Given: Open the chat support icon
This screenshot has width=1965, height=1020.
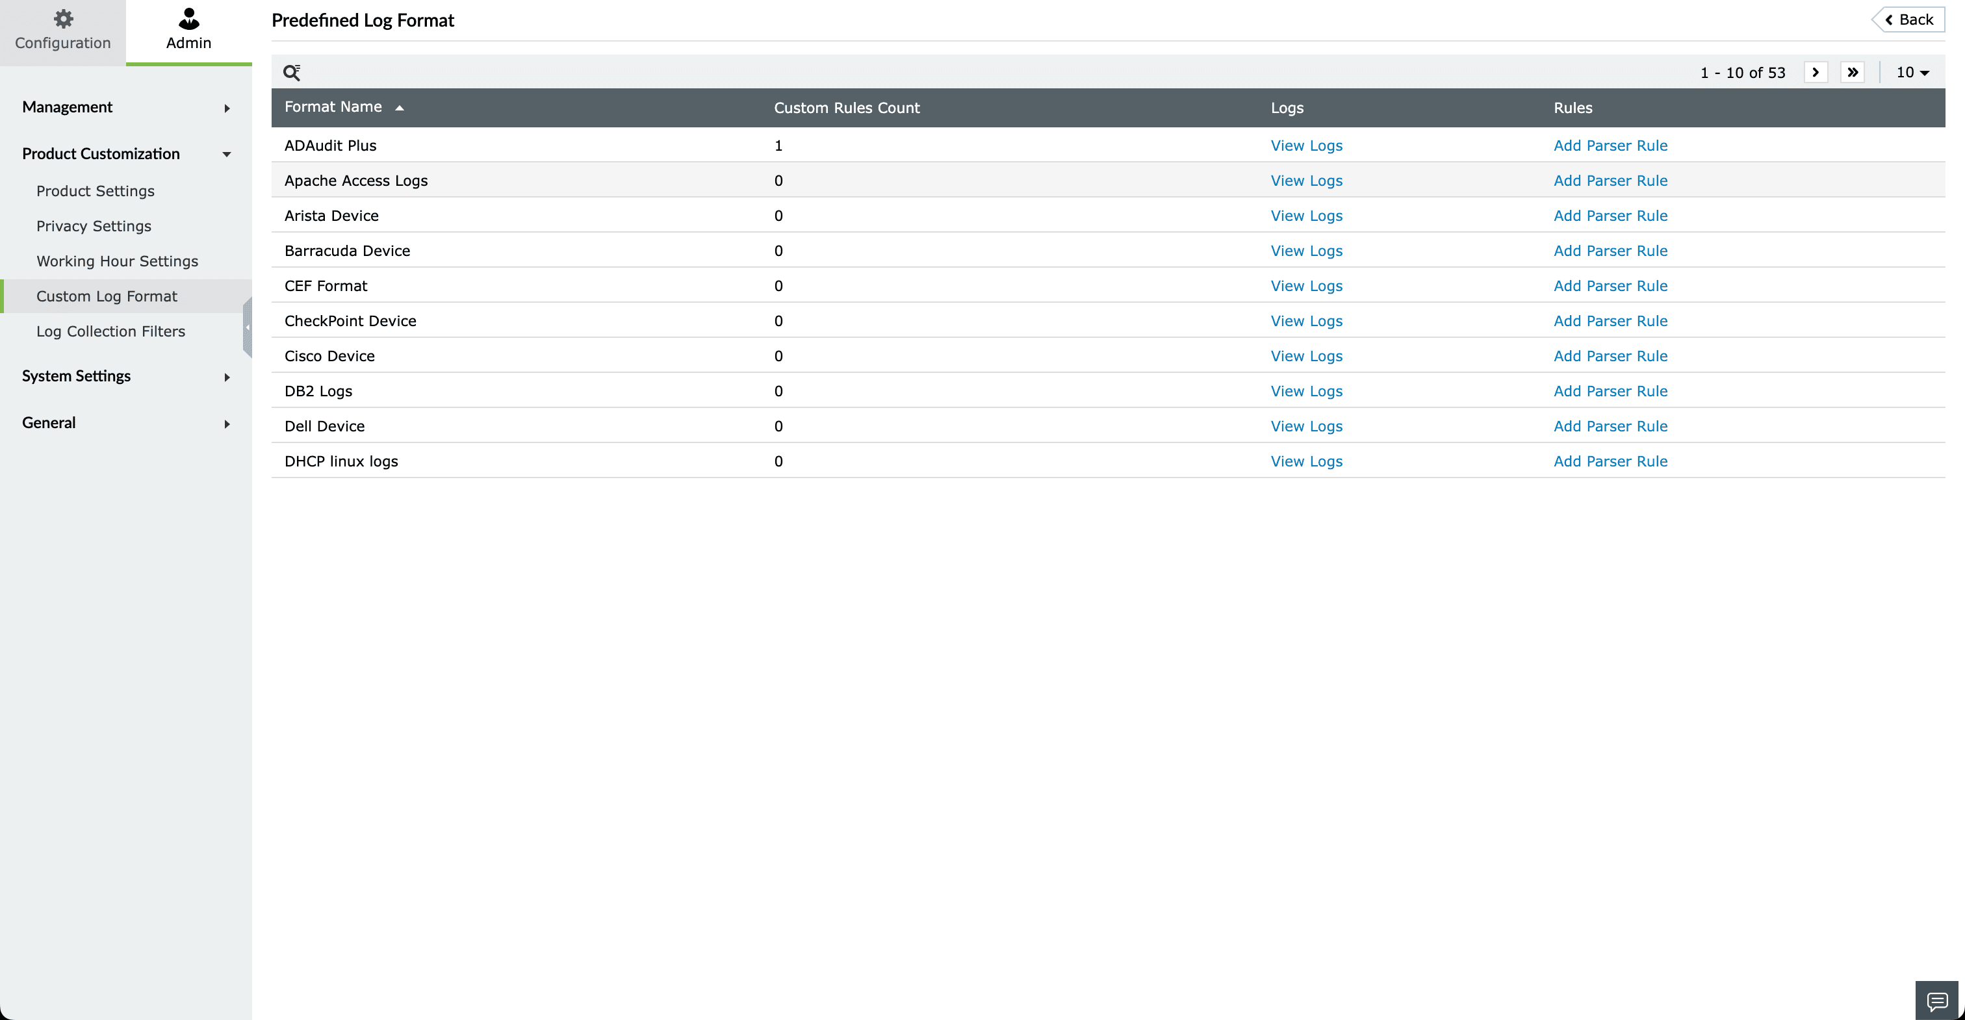Looking at the screenshot, I should click(x=1937, y=1000).
